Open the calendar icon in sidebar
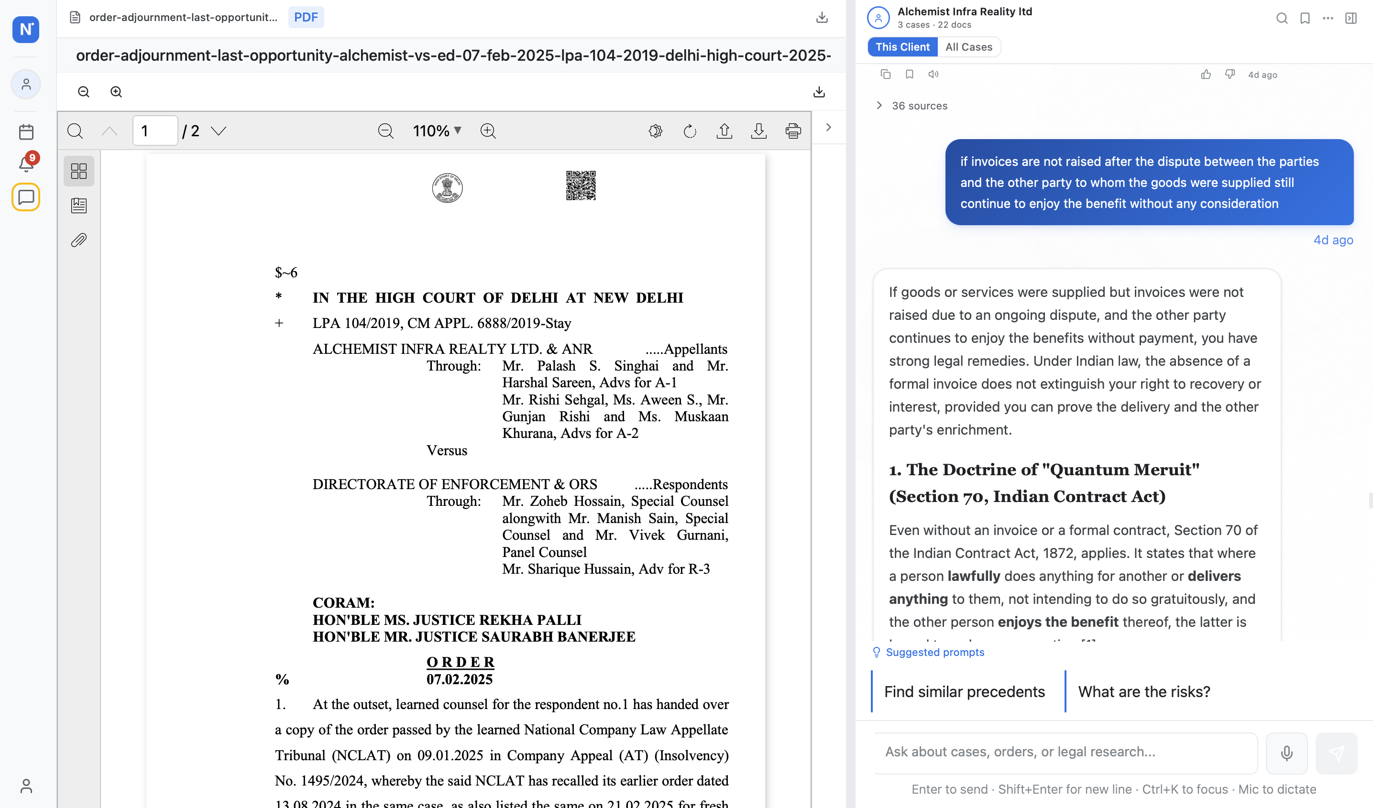 click(x=26, y=131)
